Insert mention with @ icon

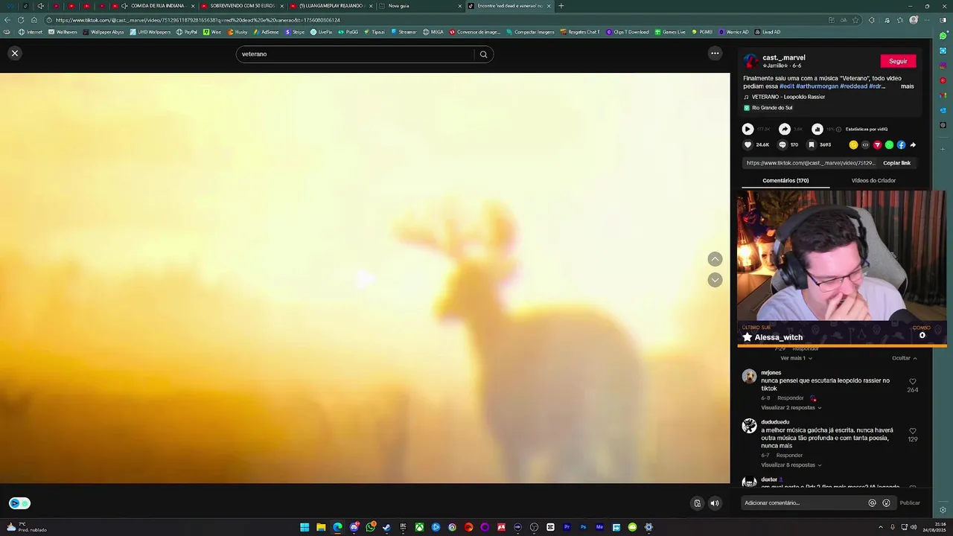[872, 503]
